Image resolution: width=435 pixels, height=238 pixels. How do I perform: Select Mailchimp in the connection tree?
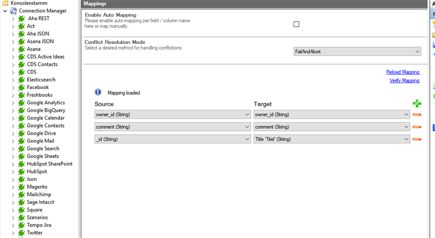coord(40,195)
